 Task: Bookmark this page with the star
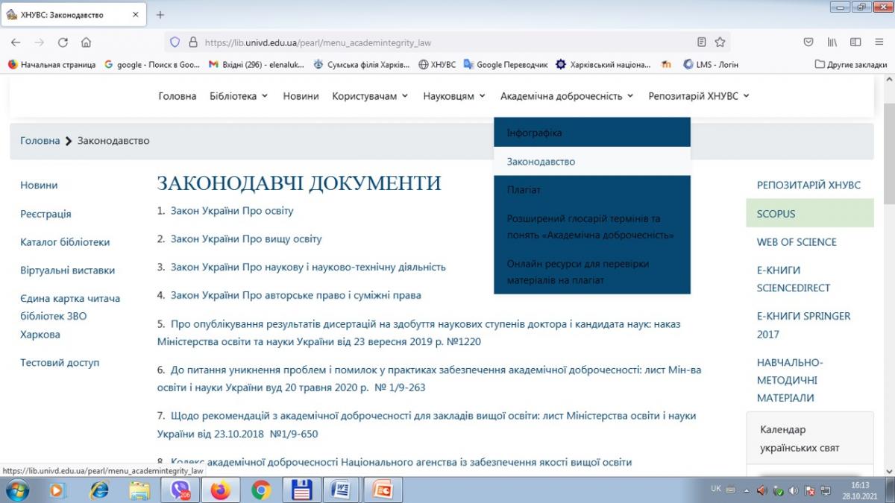(720, 42)
